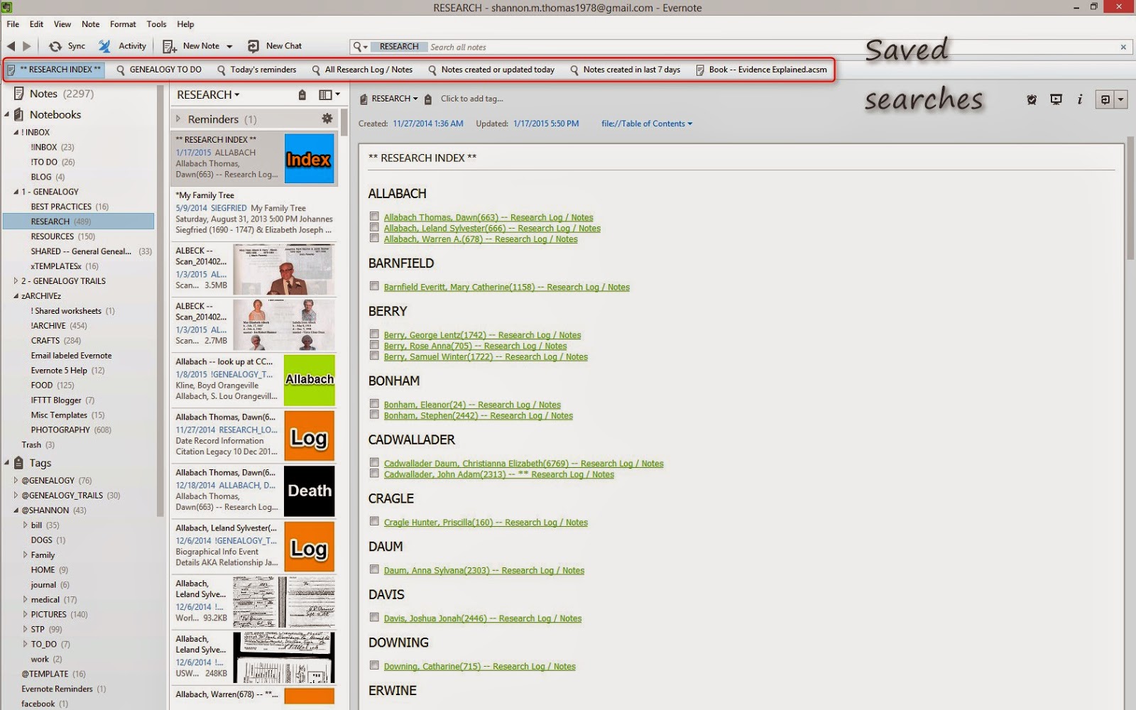Open Notes created in last 7 days shortcut

625,70
